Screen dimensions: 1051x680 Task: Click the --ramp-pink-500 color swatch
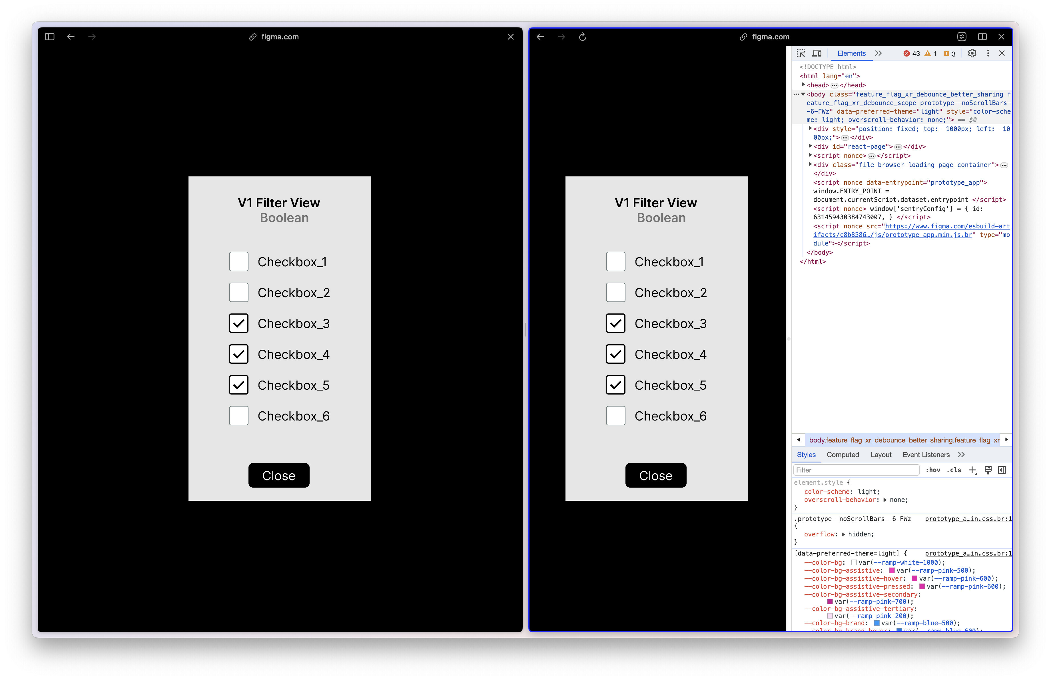click(x=892, y=571)
